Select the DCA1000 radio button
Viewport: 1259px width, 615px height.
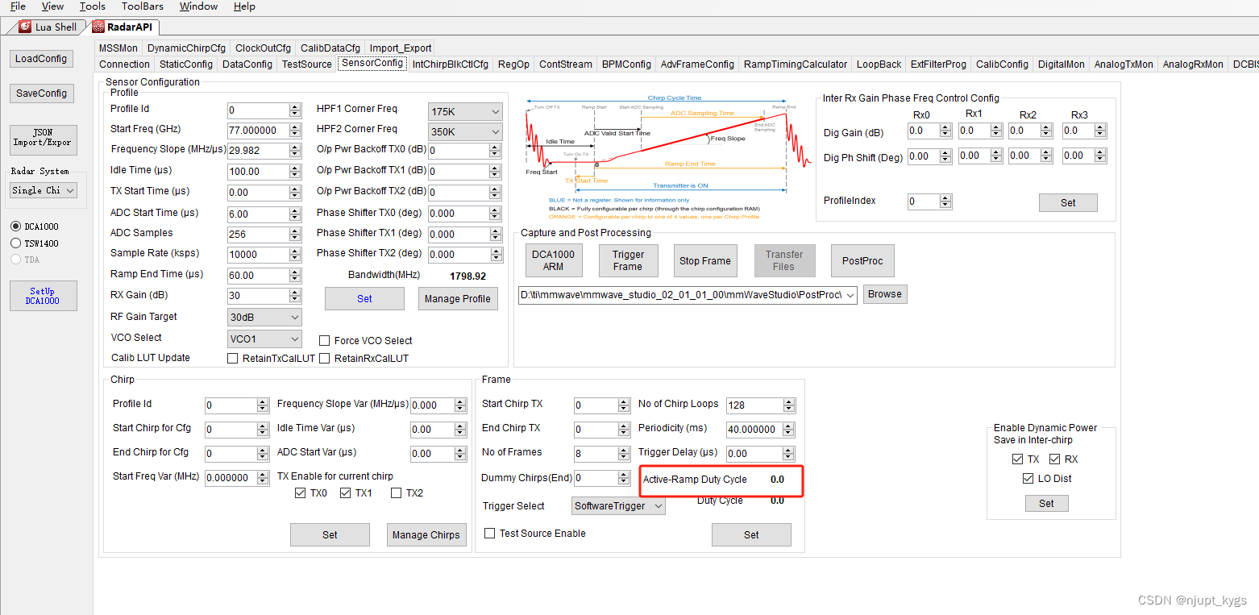[x=15, y=226]
